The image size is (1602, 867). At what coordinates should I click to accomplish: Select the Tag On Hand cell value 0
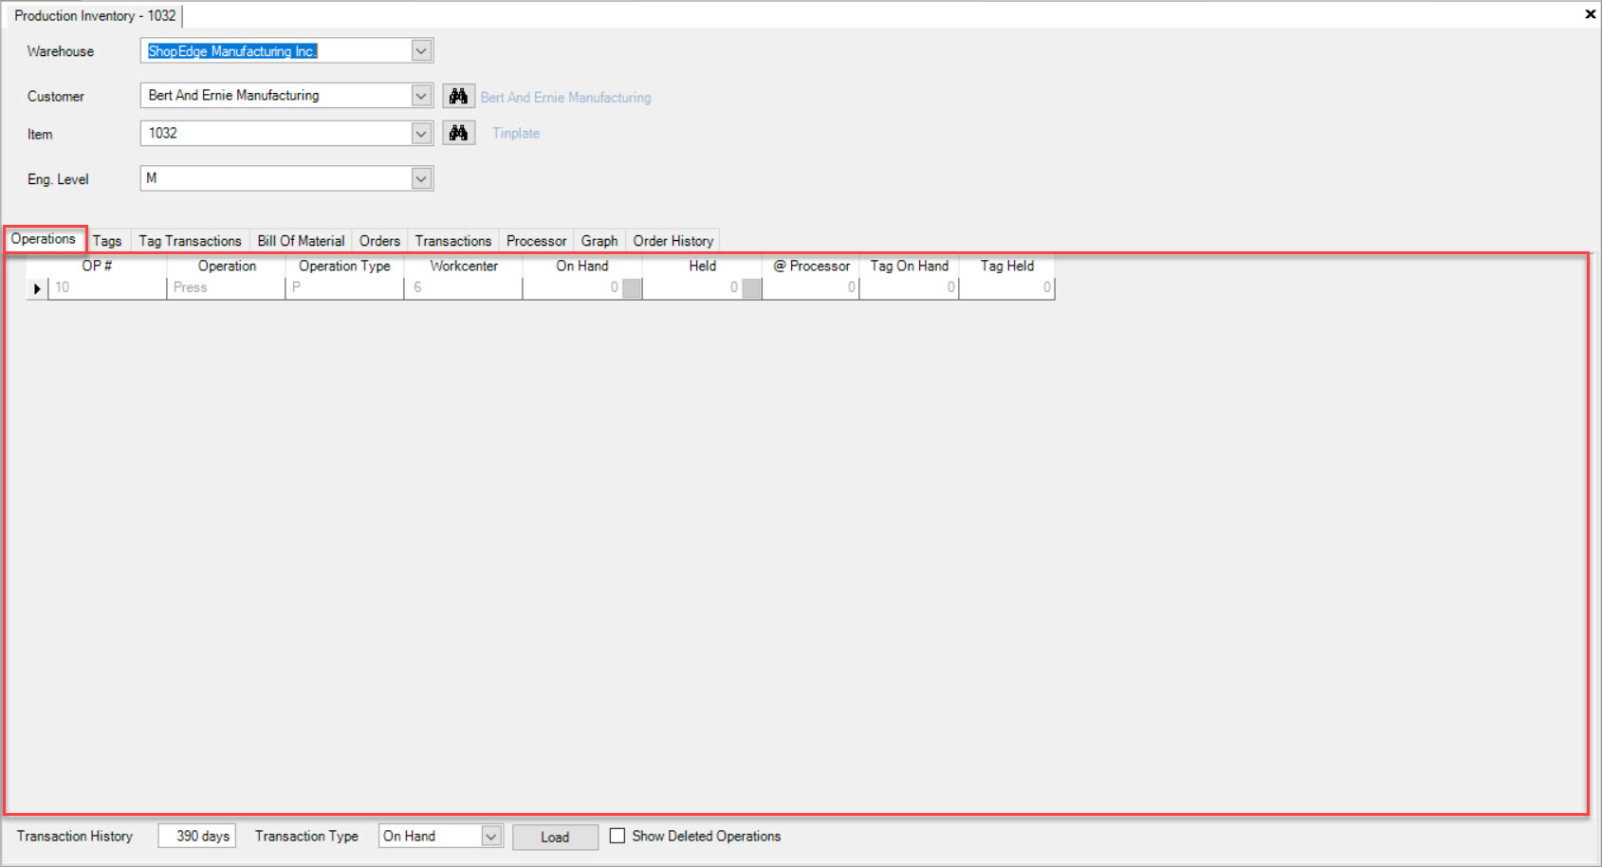(x=910, y=288)
